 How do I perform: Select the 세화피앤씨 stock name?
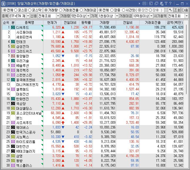pyautogui.click(x=24, y=37)
